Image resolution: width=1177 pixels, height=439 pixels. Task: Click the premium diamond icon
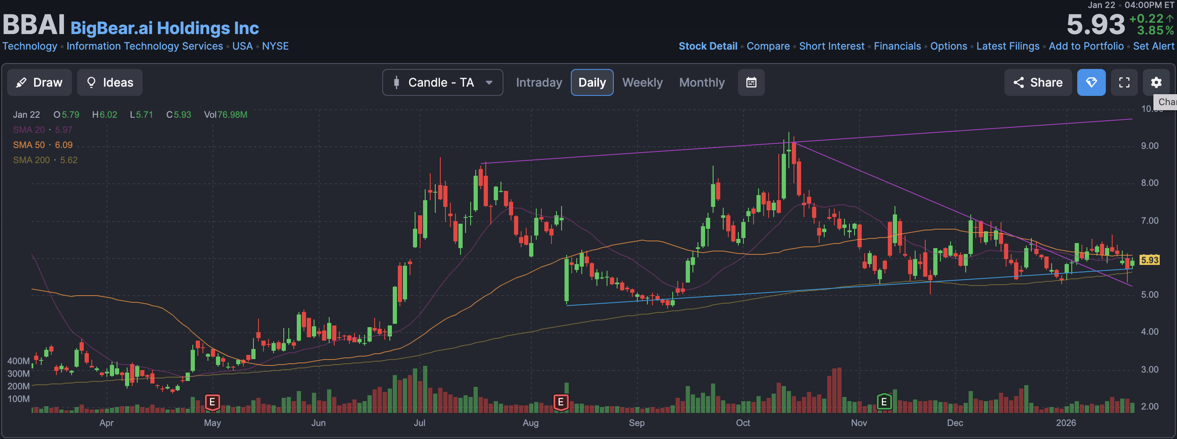(x=1091, y=82)
